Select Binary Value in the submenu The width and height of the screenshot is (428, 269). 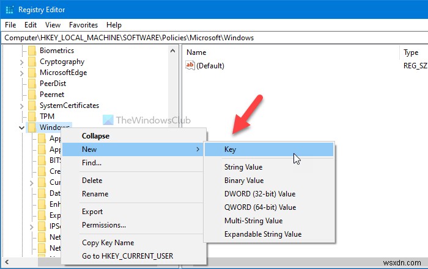269,180
